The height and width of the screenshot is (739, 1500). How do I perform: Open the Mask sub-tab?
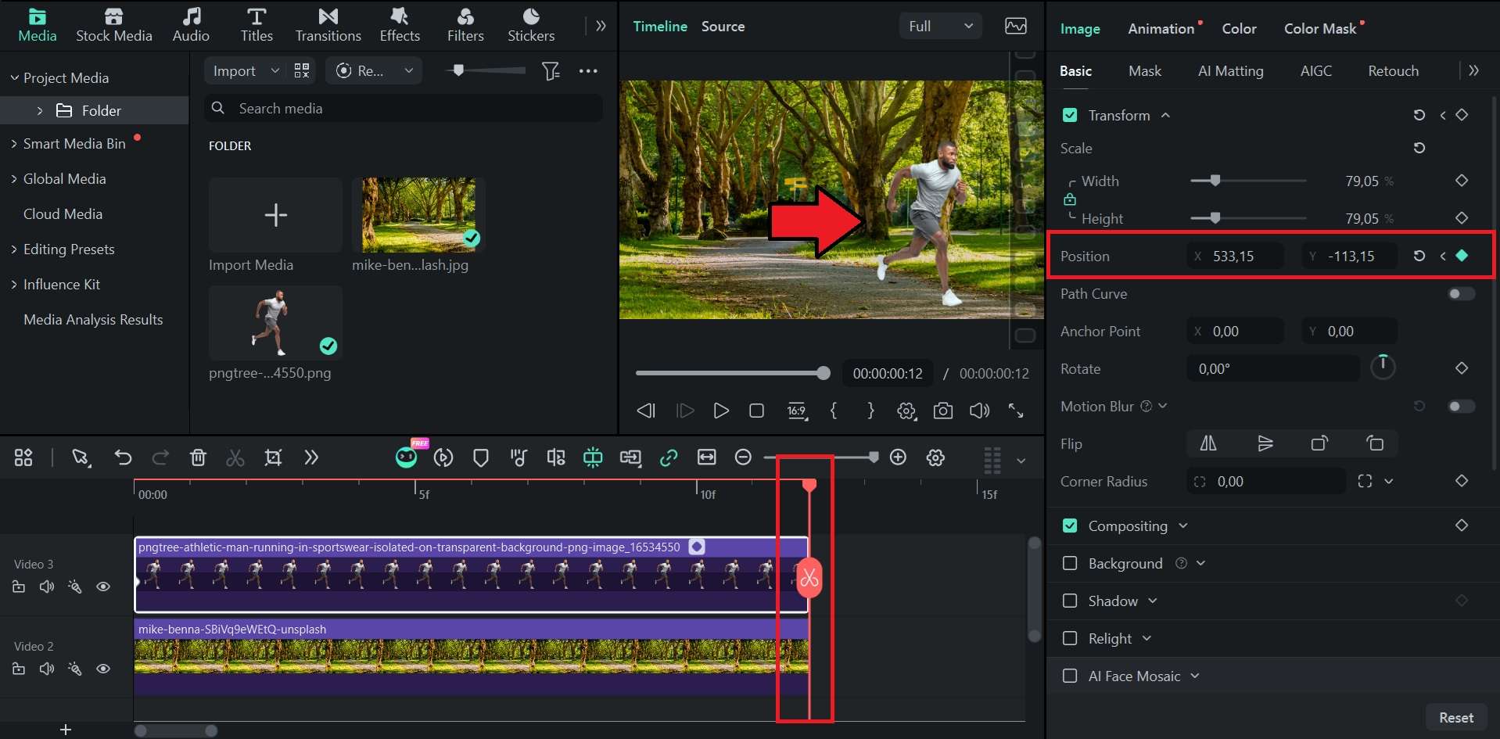coord(1145,71)
